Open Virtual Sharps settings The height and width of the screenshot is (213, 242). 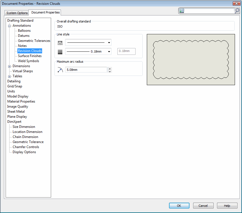click(23, 71)
